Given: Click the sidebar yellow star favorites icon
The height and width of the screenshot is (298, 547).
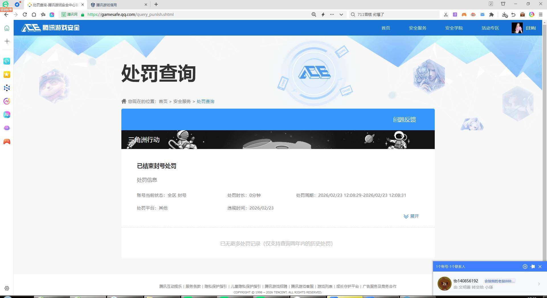Looking at the screenshot, I should 7,74.
